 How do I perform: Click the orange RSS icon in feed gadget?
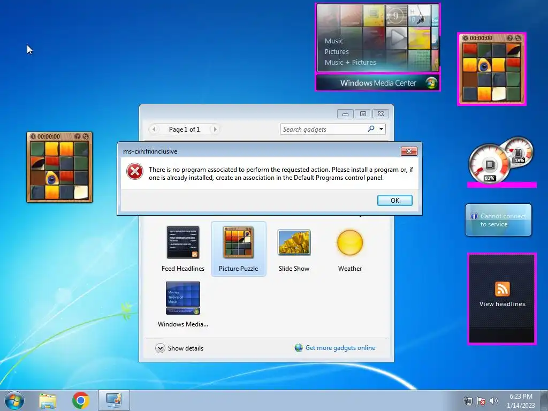(x=502, y=288)
